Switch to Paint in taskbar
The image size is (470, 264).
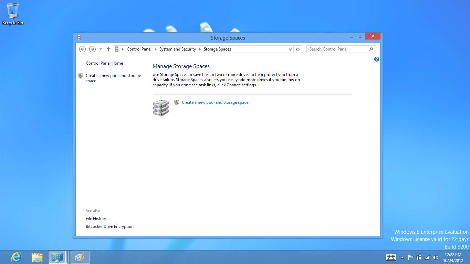click(80, 257)
